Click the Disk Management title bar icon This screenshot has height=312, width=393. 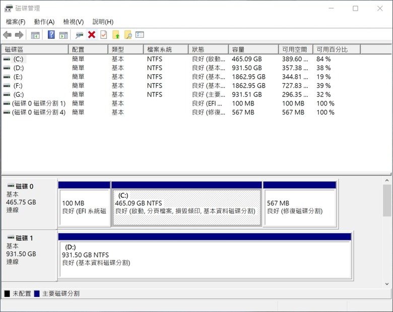[x=8, y=8]
